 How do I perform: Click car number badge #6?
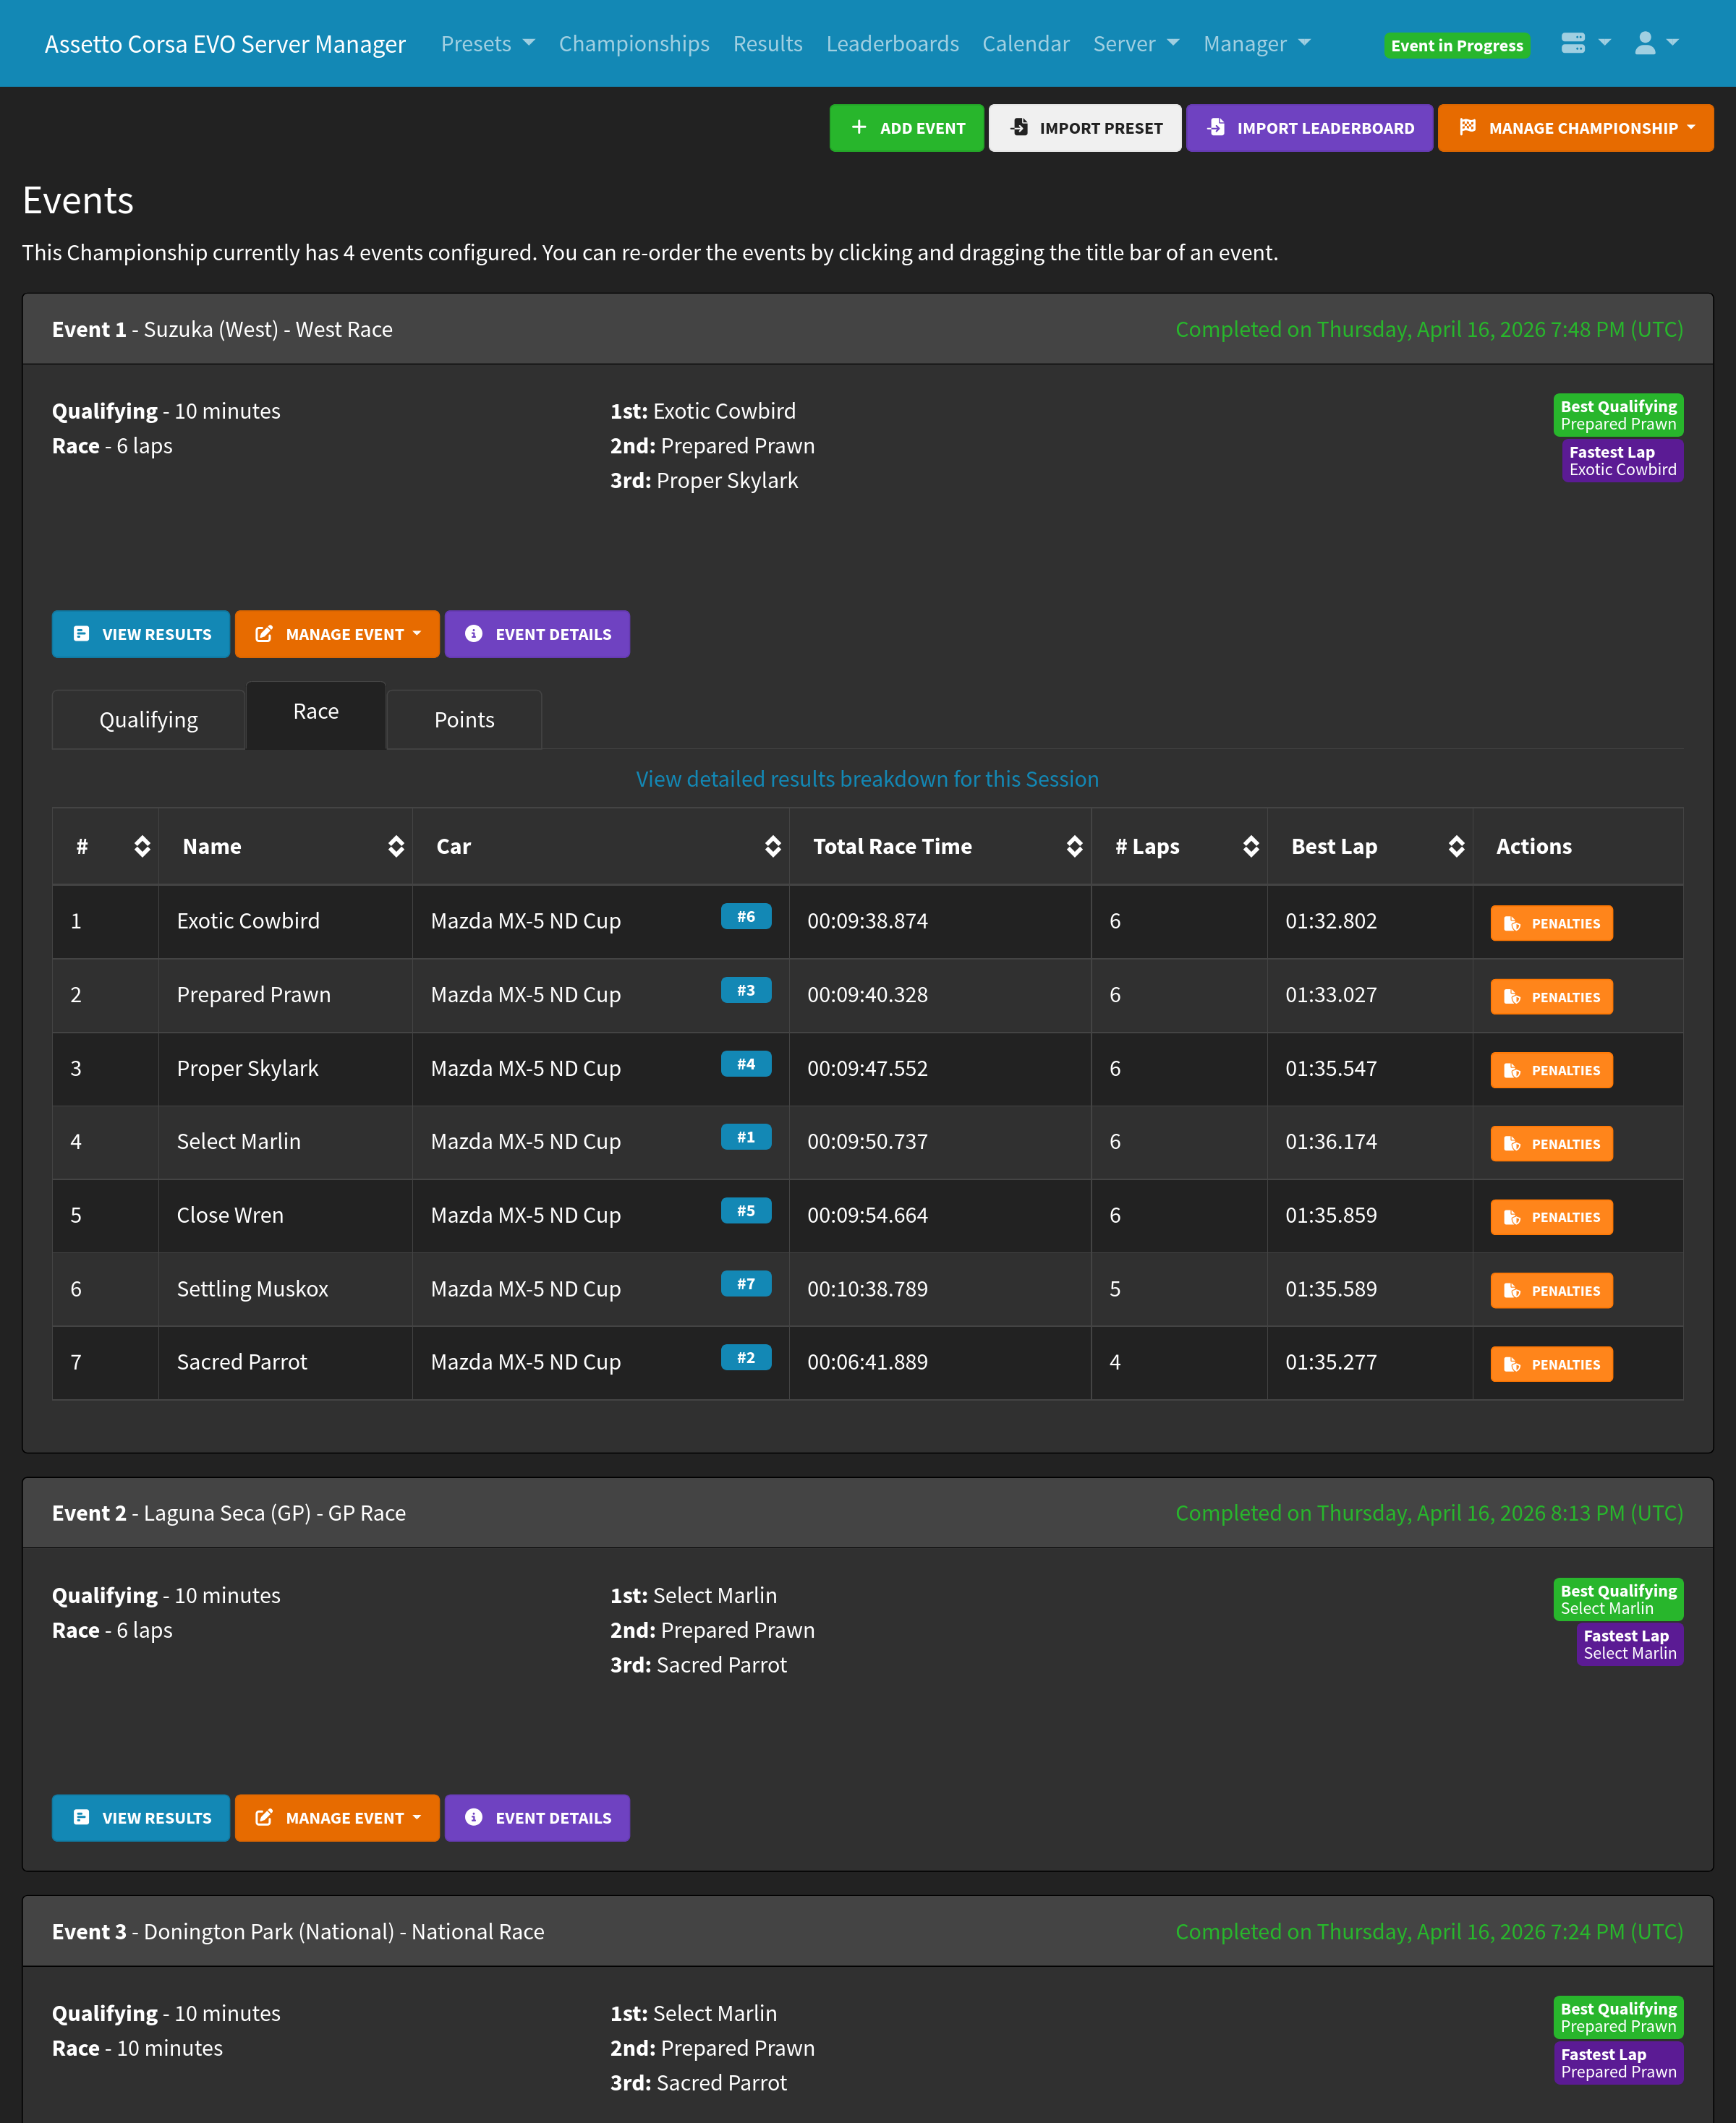point(746,917)
